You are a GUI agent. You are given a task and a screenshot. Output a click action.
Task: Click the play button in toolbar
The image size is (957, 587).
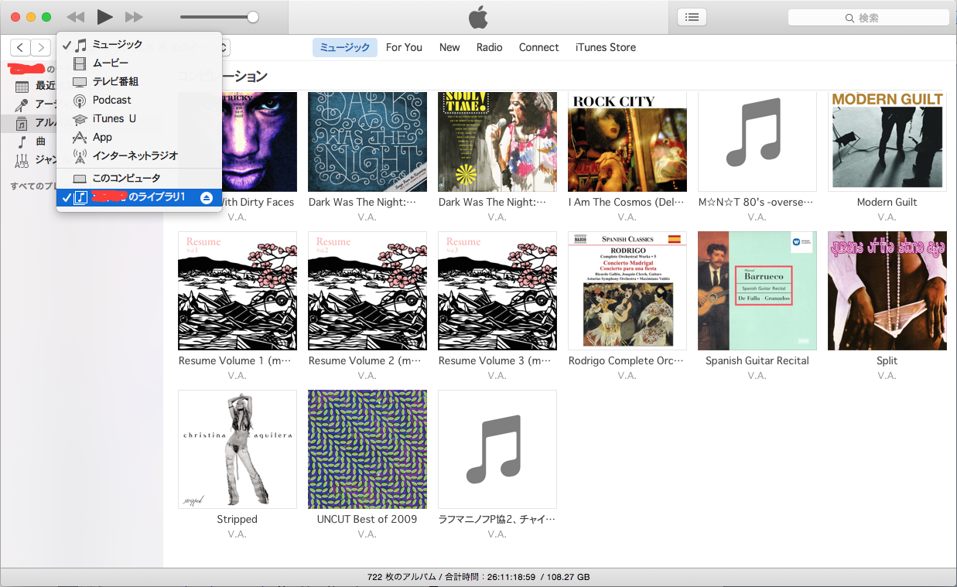pos(105,17)
